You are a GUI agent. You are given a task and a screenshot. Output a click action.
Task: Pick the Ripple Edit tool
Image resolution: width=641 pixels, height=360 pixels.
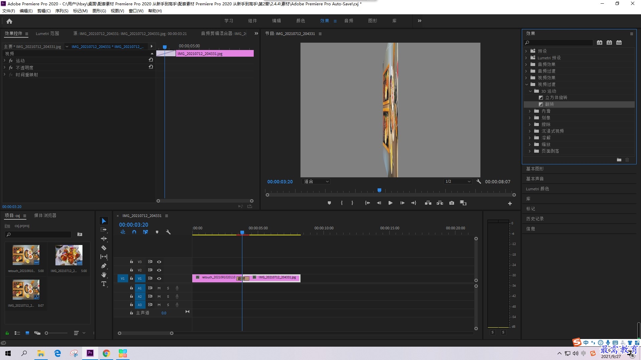tap(104, 239)
